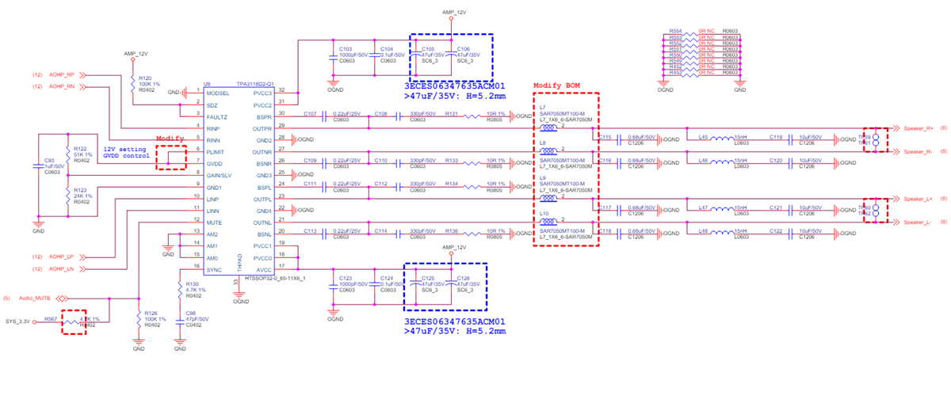Click the FAULTZ pin label
This screenshot has width=951, height=403.
(216, 116)
